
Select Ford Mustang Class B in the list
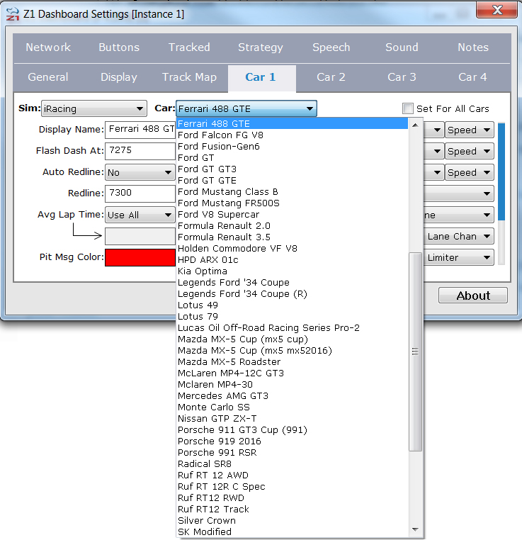pos(292,192)
